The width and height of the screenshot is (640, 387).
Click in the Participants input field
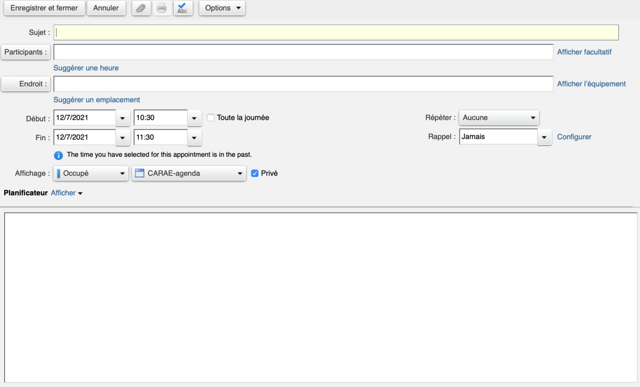point(303,52)
